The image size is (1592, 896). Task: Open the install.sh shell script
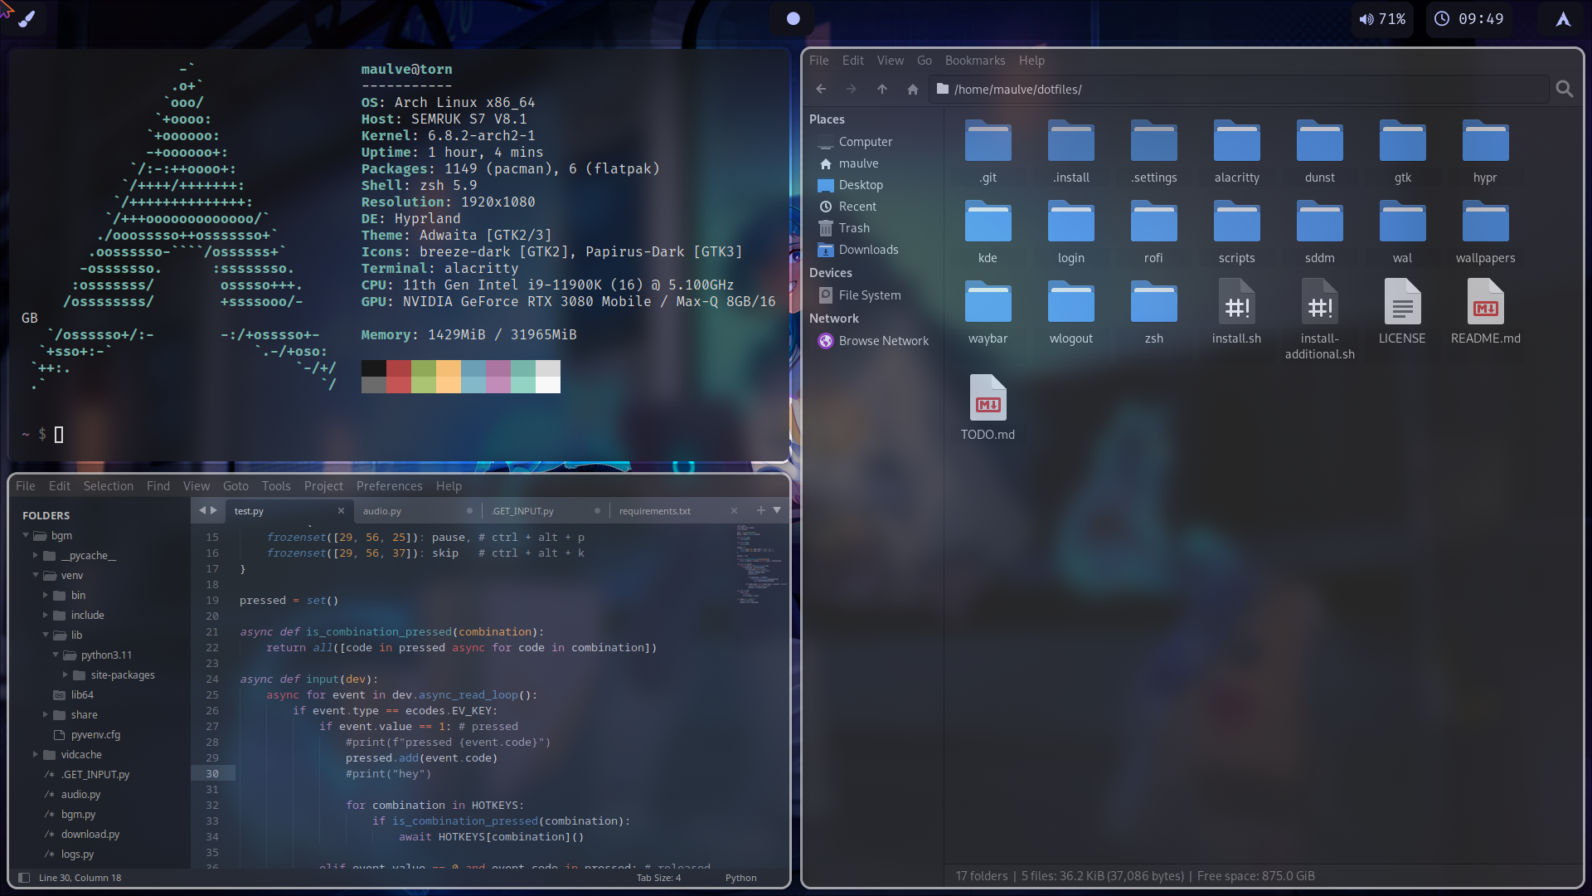pos(1235,303)
